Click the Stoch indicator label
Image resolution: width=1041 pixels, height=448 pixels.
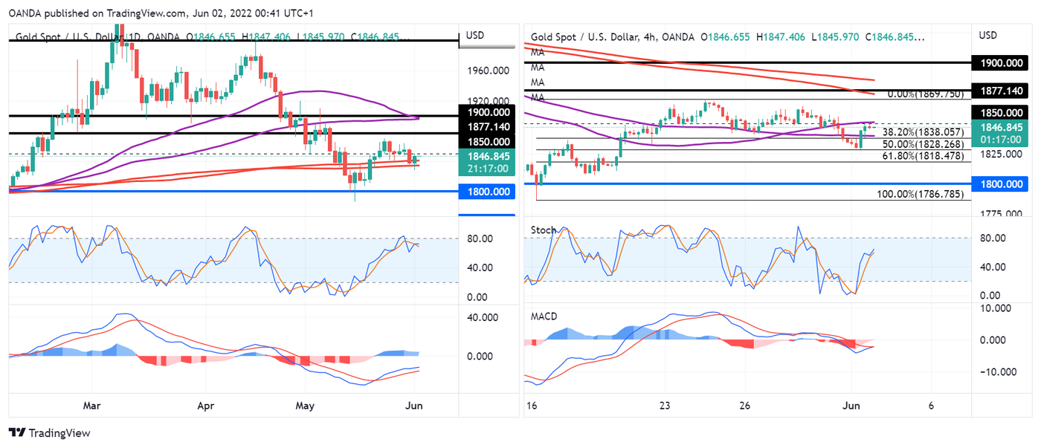click(543, 230)
